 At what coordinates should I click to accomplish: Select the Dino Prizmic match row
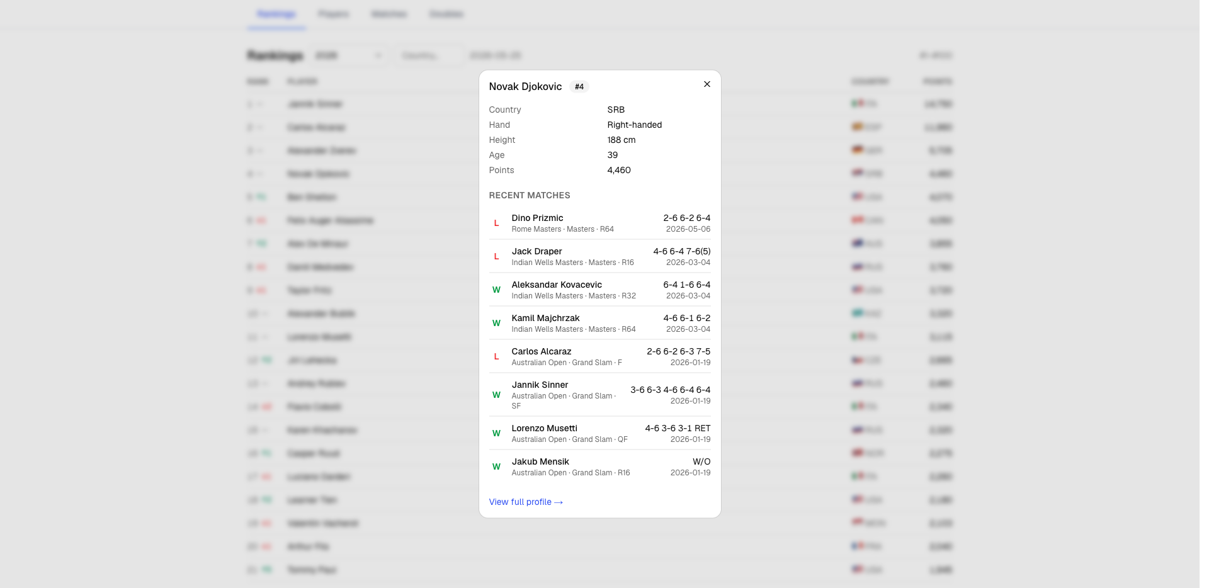[x=599, y=223]
